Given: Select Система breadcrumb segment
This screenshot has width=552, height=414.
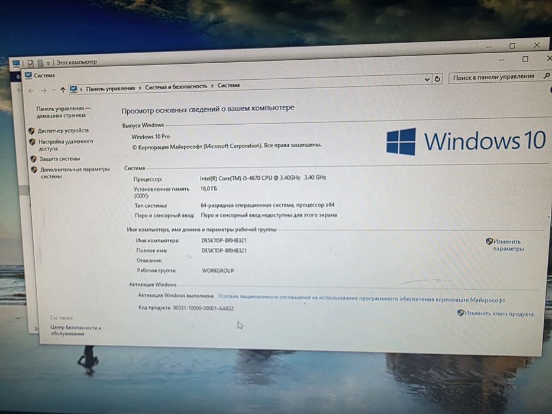Looking at the screenshot, I should 228,85.
